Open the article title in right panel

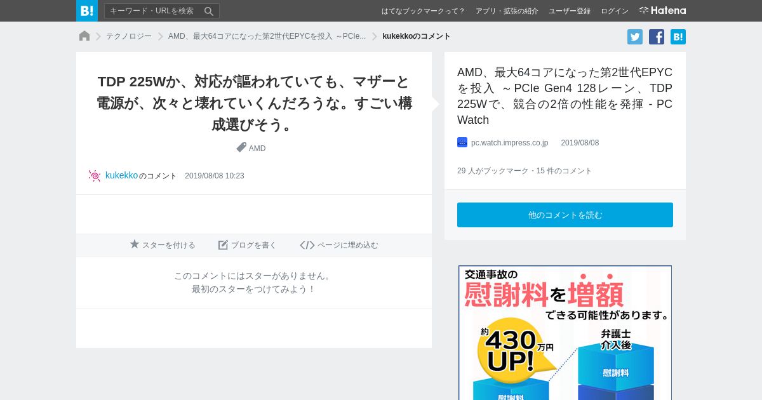click(x=565, y=96)
